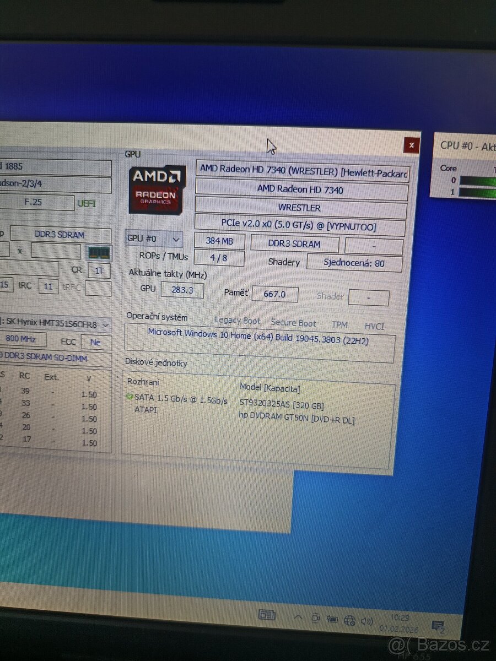Click the AMD Radeon Graphics logo

pyautogui.click(x=156, y=190)
